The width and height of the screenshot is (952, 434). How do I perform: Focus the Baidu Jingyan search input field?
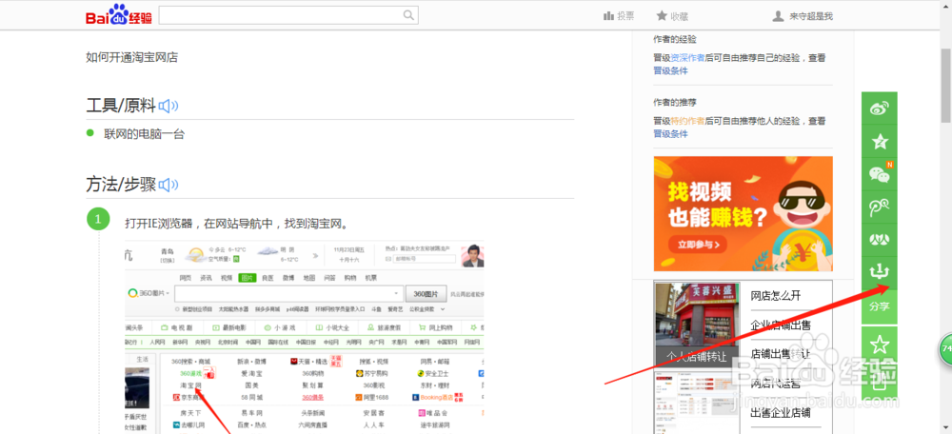pos(288,15)
